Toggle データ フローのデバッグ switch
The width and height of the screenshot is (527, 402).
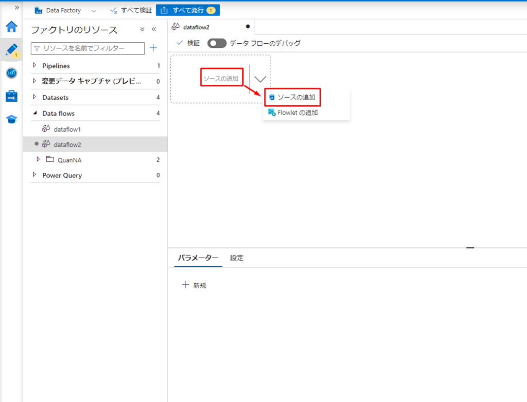[217, 43]
